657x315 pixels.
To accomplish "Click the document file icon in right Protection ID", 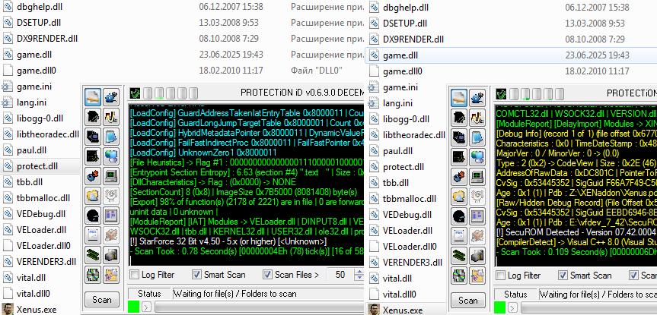I will pyautogui.click(x=458, y=235).
